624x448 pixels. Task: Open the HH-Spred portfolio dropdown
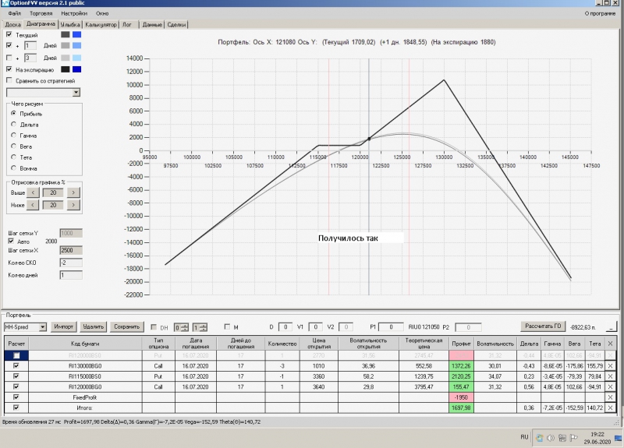[43, 326]
